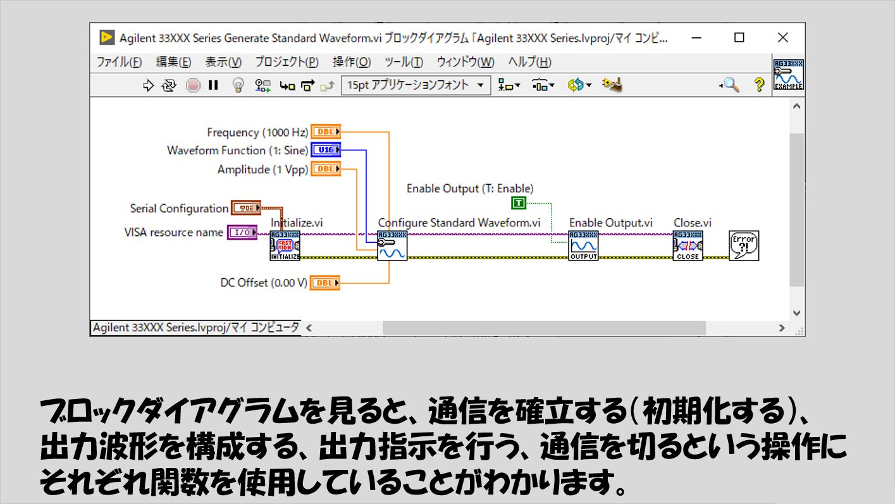Select the Initialize.vi node
Screen dimensions: 895x504
[285, 246]
